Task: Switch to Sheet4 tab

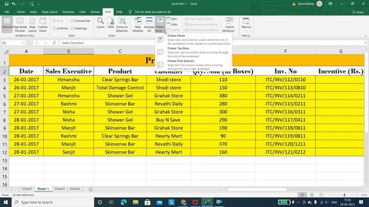Action: pyautogui.click(x=74, y=189)
